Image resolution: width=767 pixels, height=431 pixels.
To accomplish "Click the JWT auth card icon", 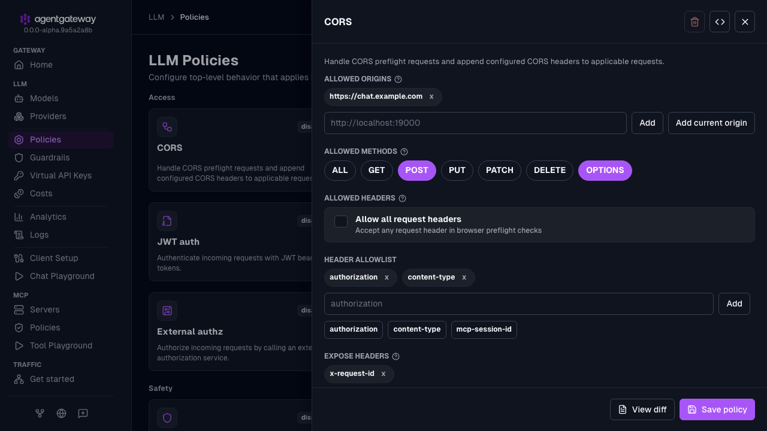I will point(167,221).
